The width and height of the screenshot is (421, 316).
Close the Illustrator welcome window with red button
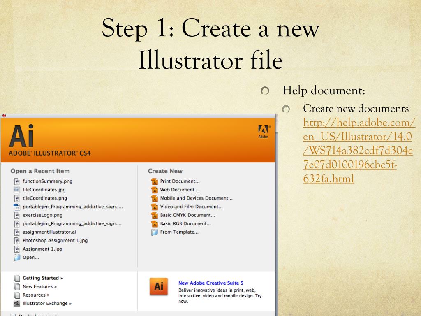pos(4,116)
